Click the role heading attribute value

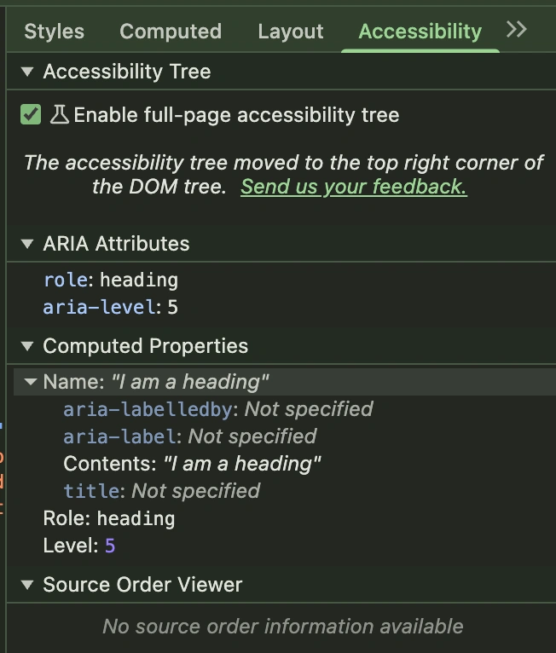pyautogui.click(x=139, y=280)
